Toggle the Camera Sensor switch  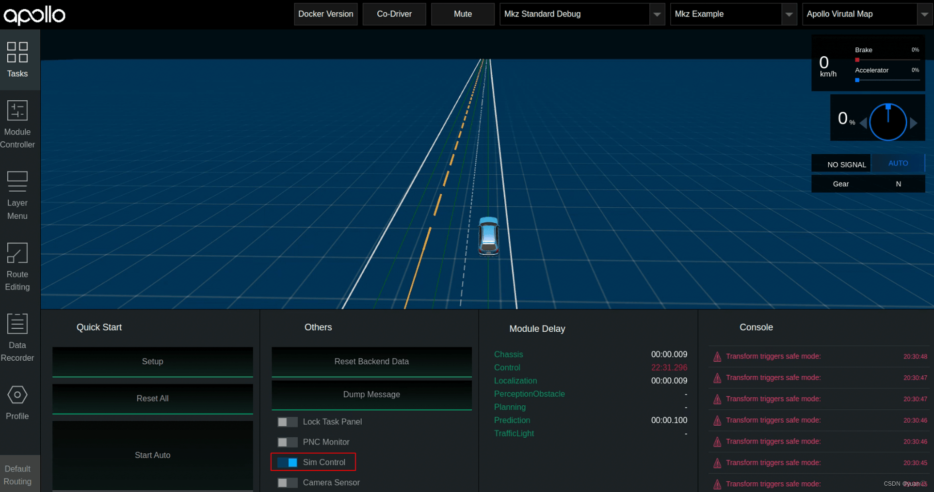tap(287, 483)
